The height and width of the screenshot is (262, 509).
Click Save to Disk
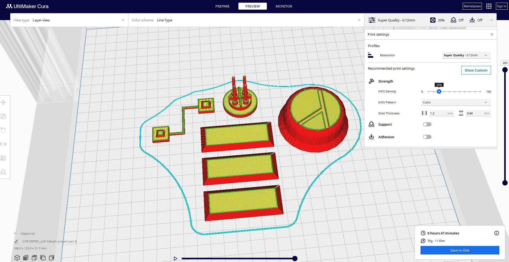click(x=460, y=250)
